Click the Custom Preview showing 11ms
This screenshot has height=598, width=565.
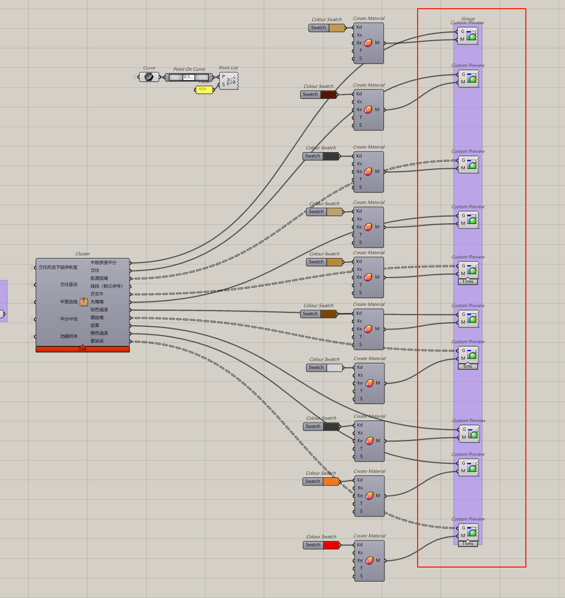point(472,269)
